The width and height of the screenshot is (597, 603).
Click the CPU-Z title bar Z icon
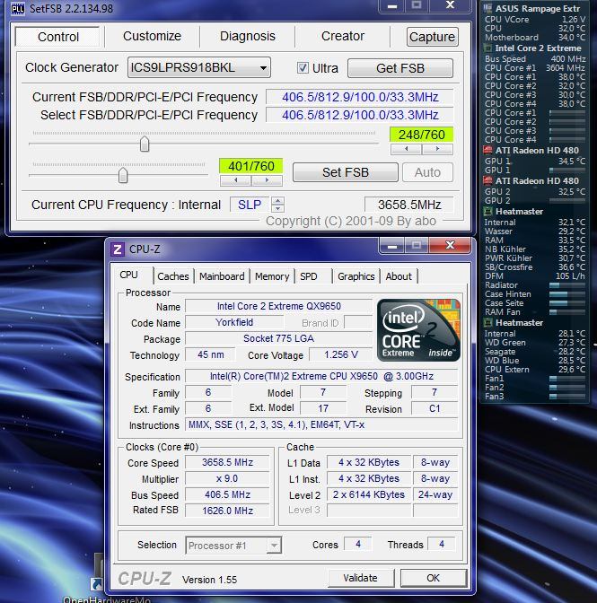(118, 249)
